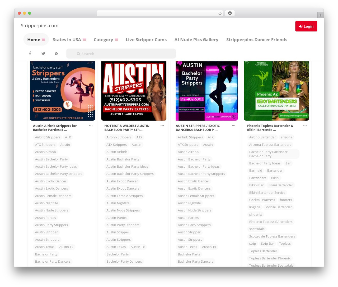Image resolution: width=338 pixels, height=287 pixels.
Task: Open the Twitter social icon
Action: pos(43,53)
